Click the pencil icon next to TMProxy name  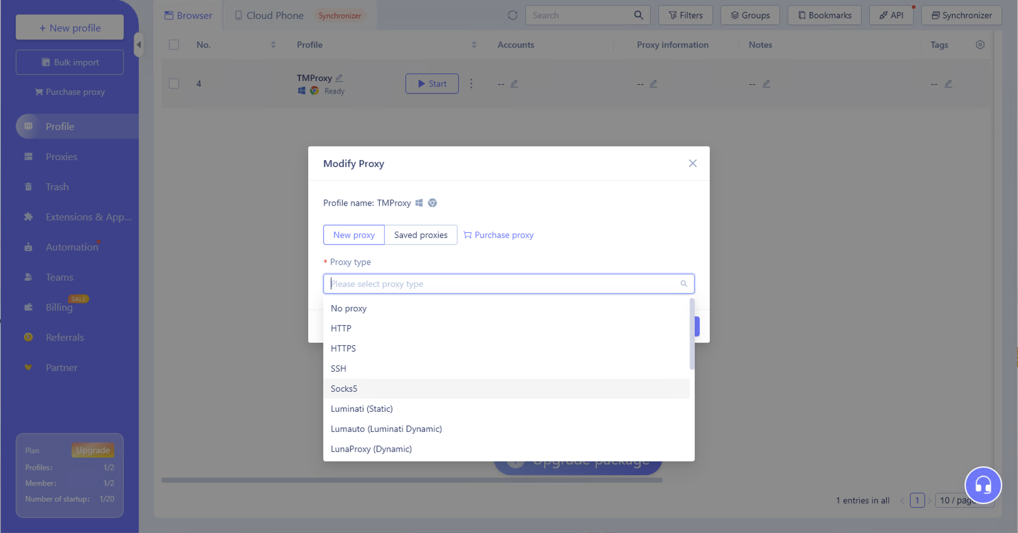coord(339,78)
